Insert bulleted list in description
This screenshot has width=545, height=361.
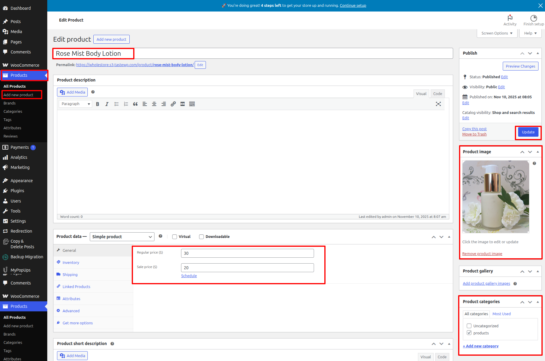click(x=116, y=104)
